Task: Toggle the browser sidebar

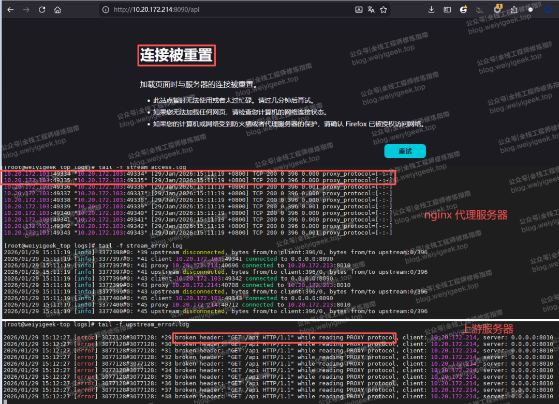Action: [447, 10]
